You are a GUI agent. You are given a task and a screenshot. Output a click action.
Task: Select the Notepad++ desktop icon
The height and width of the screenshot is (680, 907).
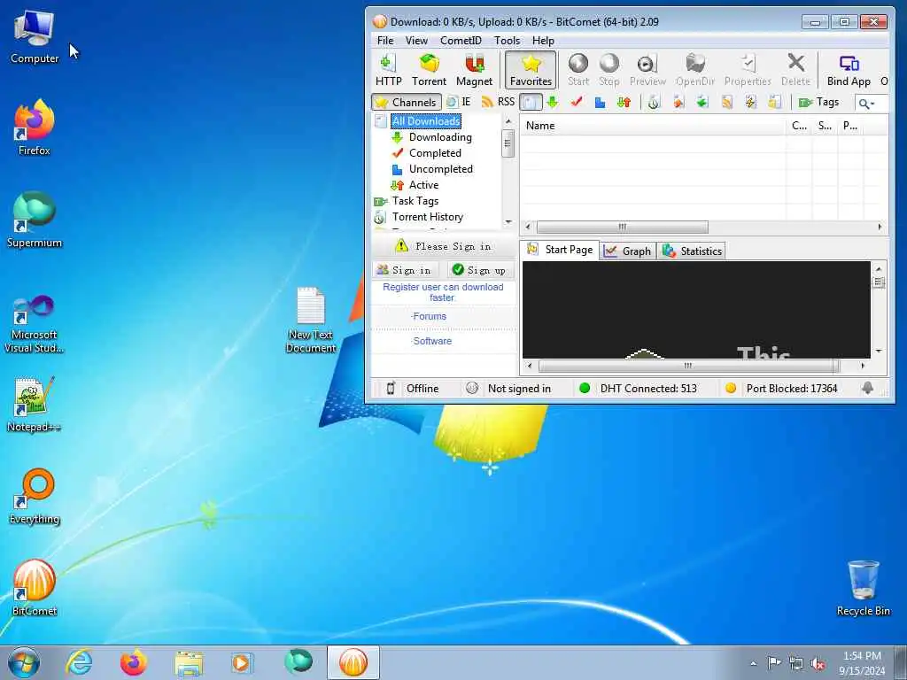tap(35, 405)
